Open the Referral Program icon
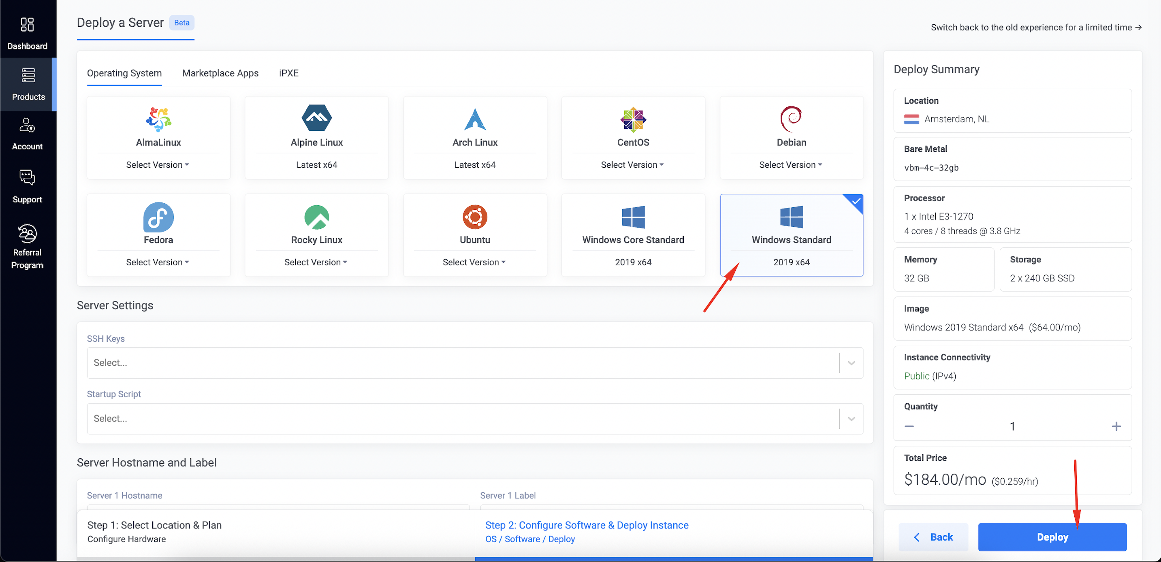This screenshot has height=562, width=1161. 28,233
